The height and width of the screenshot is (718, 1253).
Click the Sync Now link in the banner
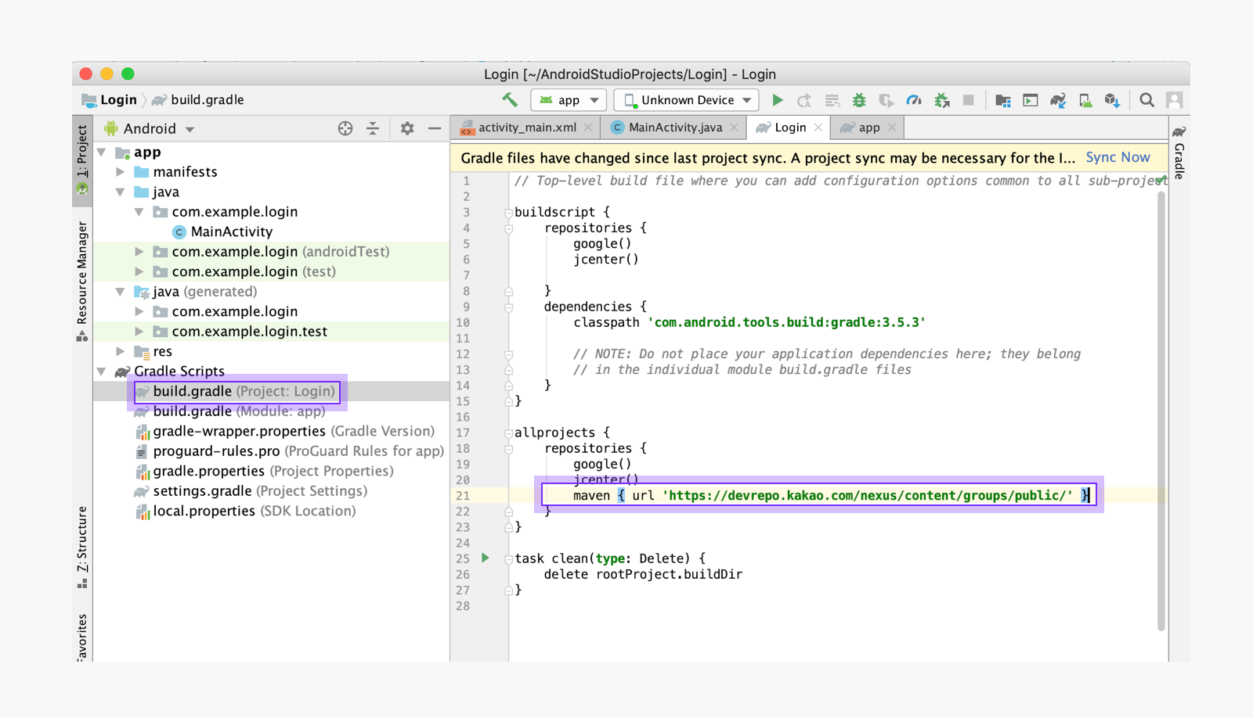(x=1118, y=158)
